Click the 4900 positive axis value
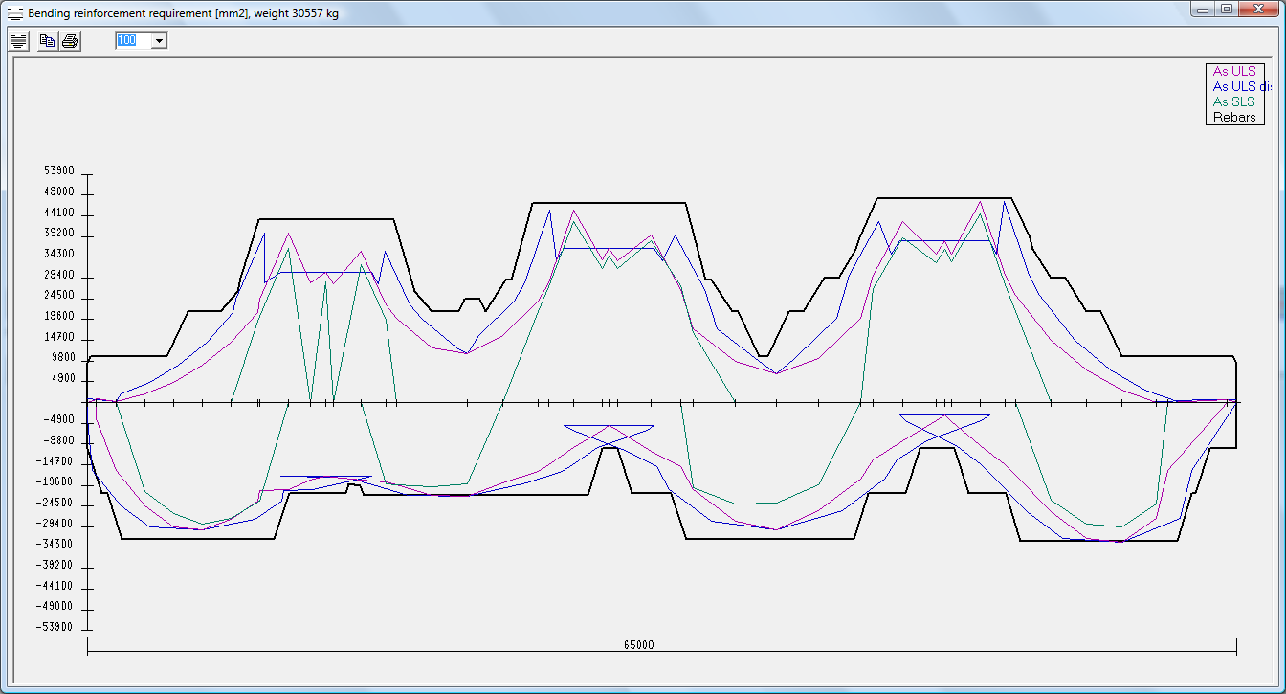This screenshot has width=1286, height=694. (x=62, y=378)
